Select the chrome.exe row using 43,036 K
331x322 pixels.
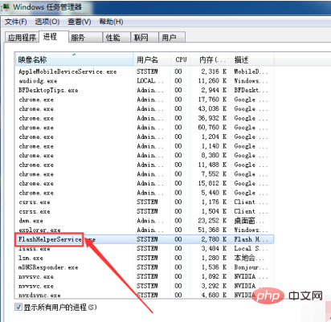coord(144,108)
